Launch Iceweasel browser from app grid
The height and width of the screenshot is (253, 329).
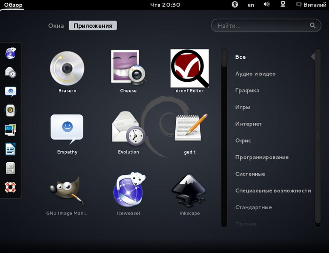(128, 195)
